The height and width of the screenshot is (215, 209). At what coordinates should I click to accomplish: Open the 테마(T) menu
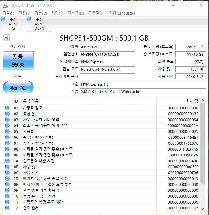(57, 13)
